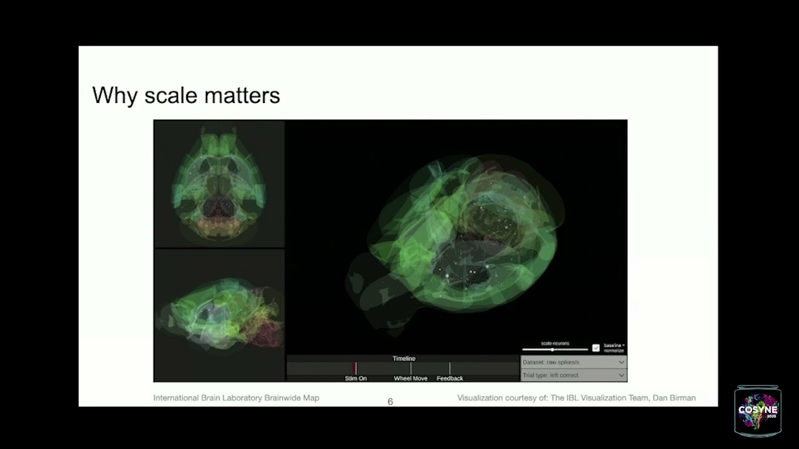799x449 pixels.
Task: Click the slide number 6
Action: [x=390, y=402]
